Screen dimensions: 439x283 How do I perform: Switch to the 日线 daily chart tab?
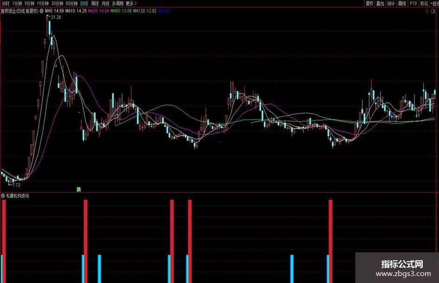click(84, 3)
